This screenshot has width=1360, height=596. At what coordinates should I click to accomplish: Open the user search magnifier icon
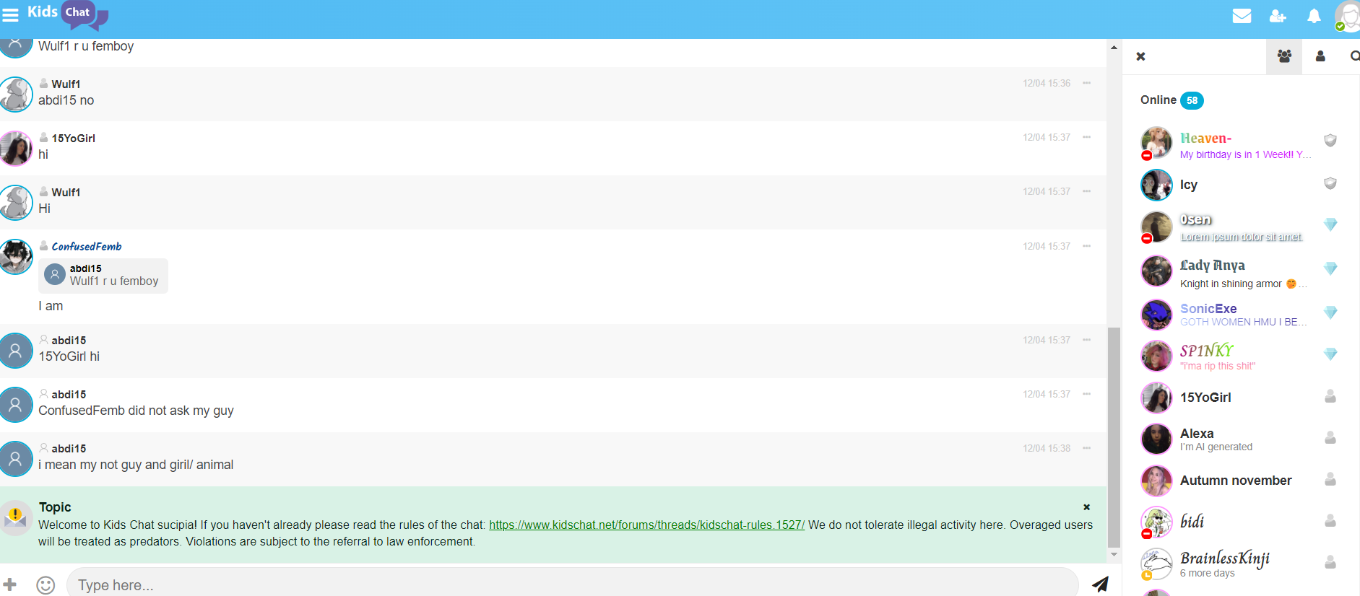[1353, 56]
